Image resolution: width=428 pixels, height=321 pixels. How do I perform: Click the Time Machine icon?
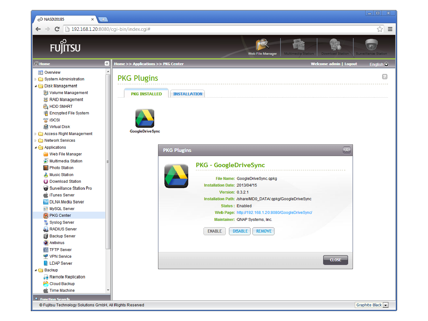pyautogui.click(x=46, y=290)
